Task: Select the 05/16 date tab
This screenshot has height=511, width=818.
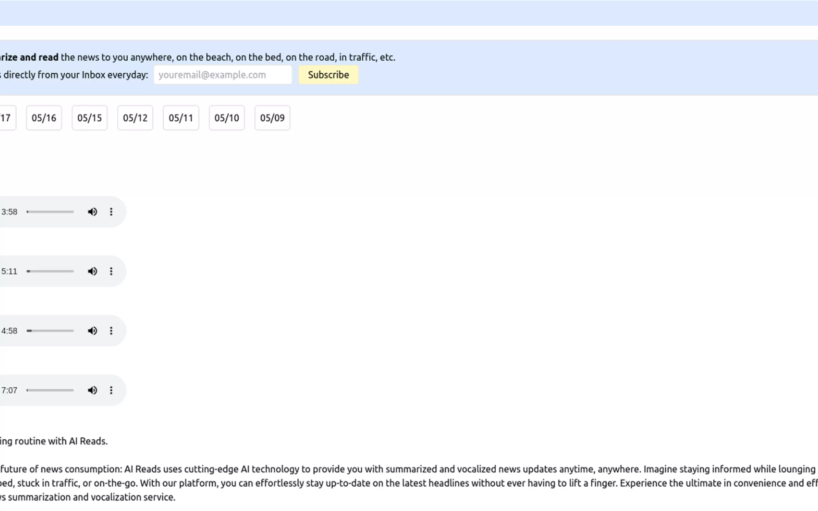Action: click(x=44, y=118)
